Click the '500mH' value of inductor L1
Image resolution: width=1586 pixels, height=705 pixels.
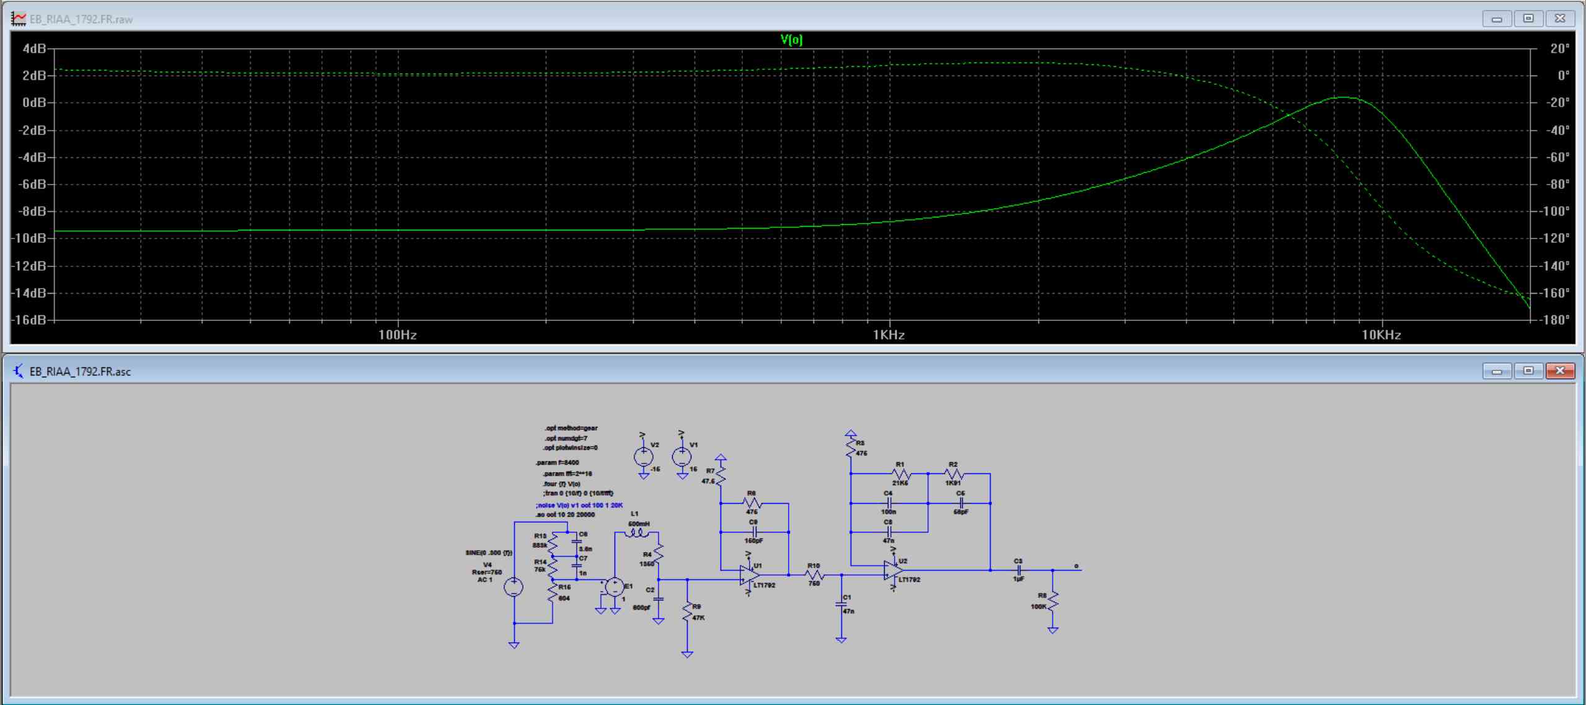(639, 524)
